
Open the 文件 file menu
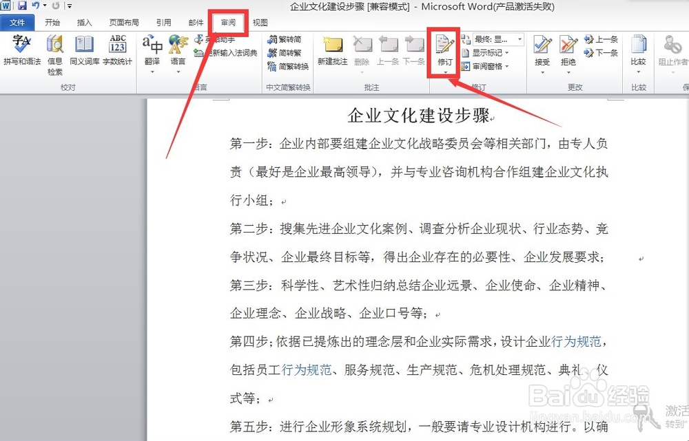tap(19, 21)
